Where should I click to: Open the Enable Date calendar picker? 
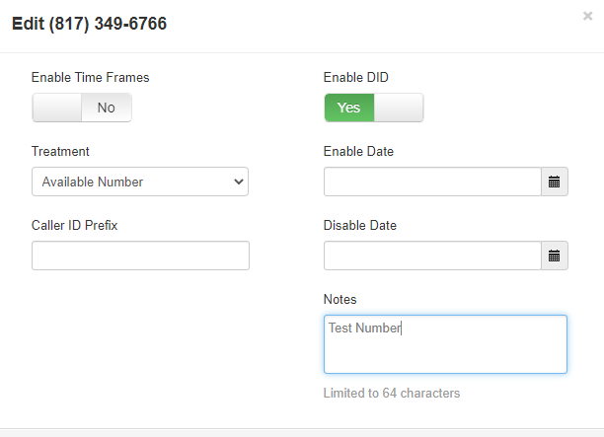click(x=554, y=182)
